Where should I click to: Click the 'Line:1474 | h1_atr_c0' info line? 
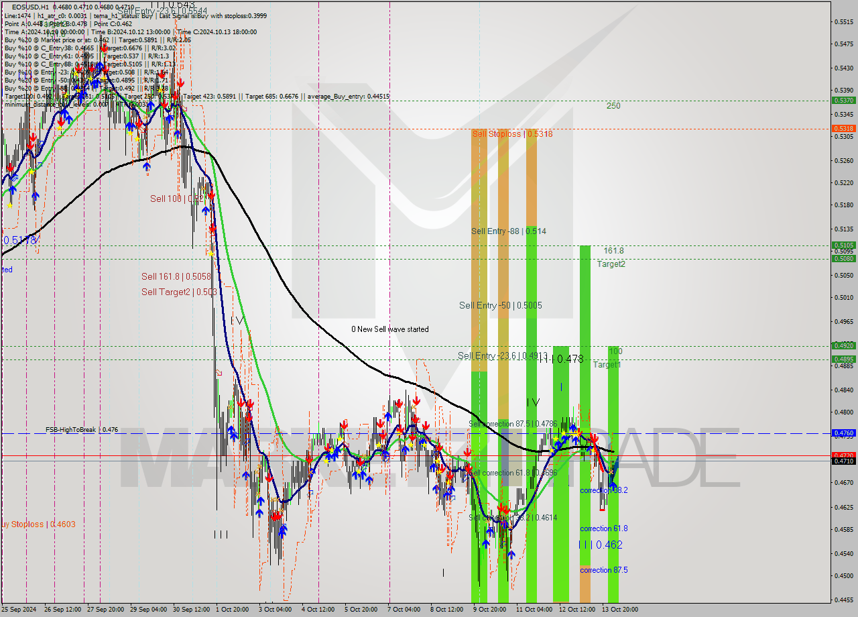point(135,15)
